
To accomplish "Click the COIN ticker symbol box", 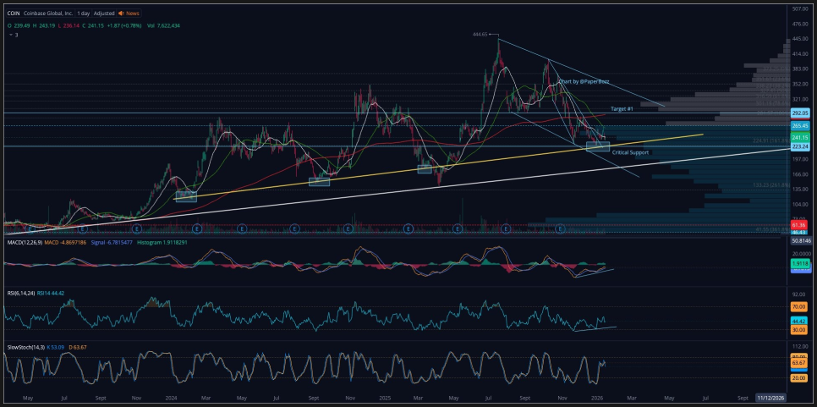I will [x=14, y=14].
